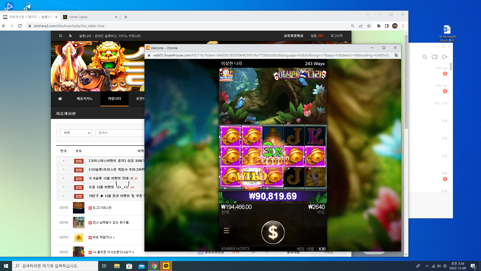Screen dimensions: 481x271
Task: Open Task View on the taskbar
Action: [104, 266]
